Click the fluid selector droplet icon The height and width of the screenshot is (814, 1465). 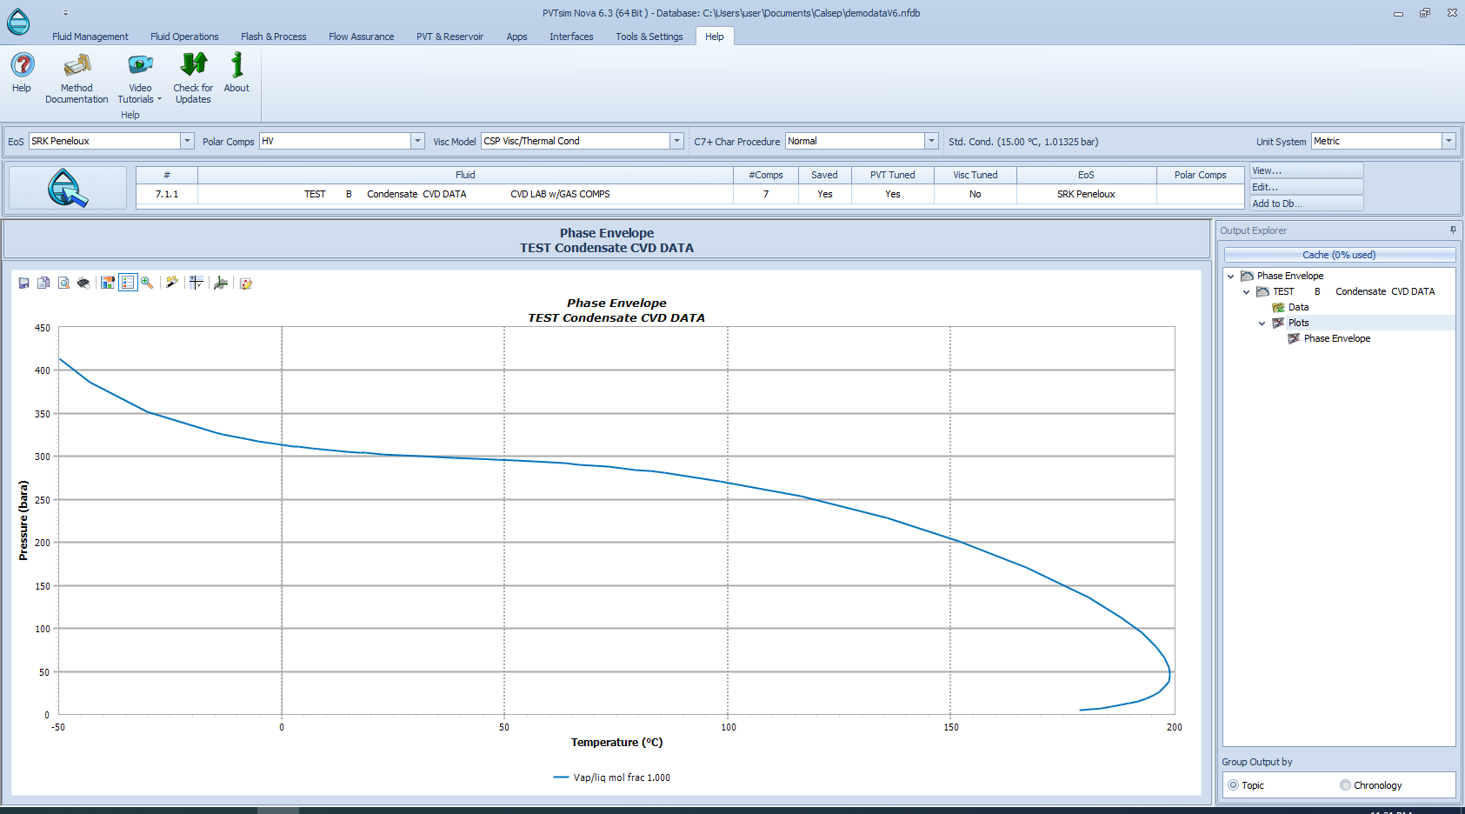coord(68,188)
